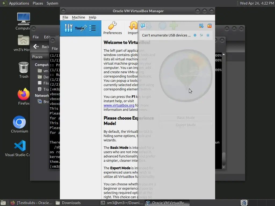Screen dimensions: 275x206
Task: Toggle the notification center speech-bubble icon
Action: point(143,26)
